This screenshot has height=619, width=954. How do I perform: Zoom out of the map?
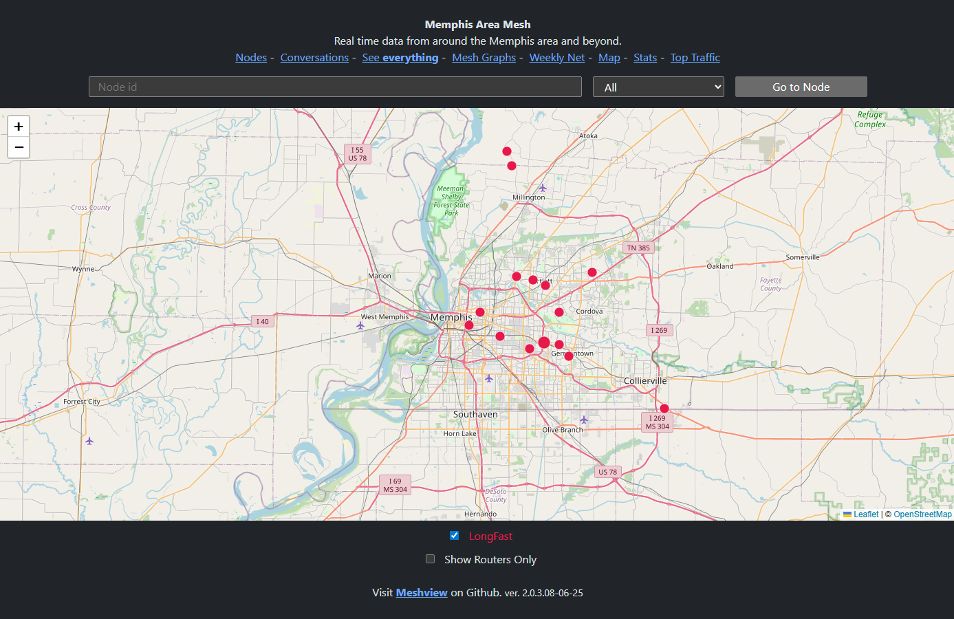click(x=19, y=147)
